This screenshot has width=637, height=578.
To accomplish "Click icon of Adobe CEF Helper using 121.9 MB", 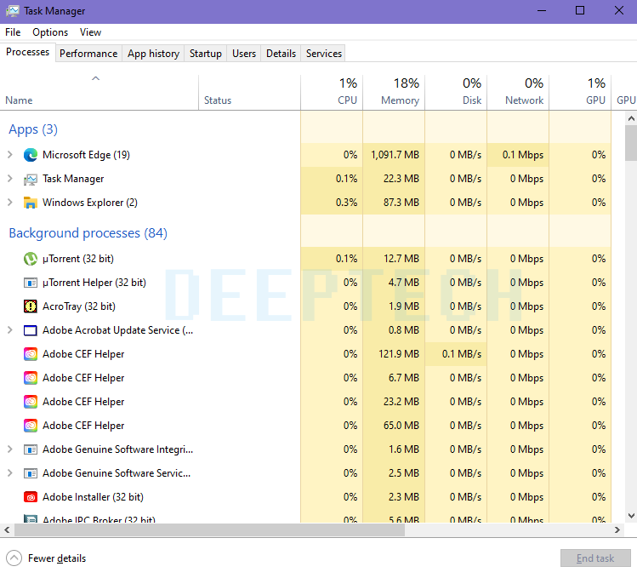I will click(x=31, y=354).
